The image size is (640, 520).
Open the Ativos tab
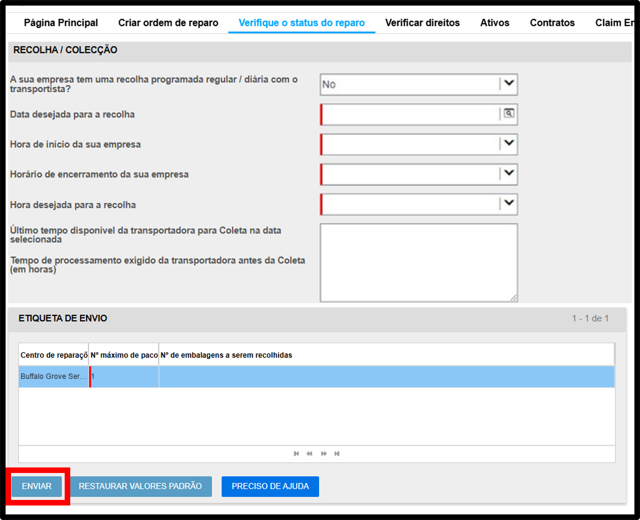click(x=495, y=23)
